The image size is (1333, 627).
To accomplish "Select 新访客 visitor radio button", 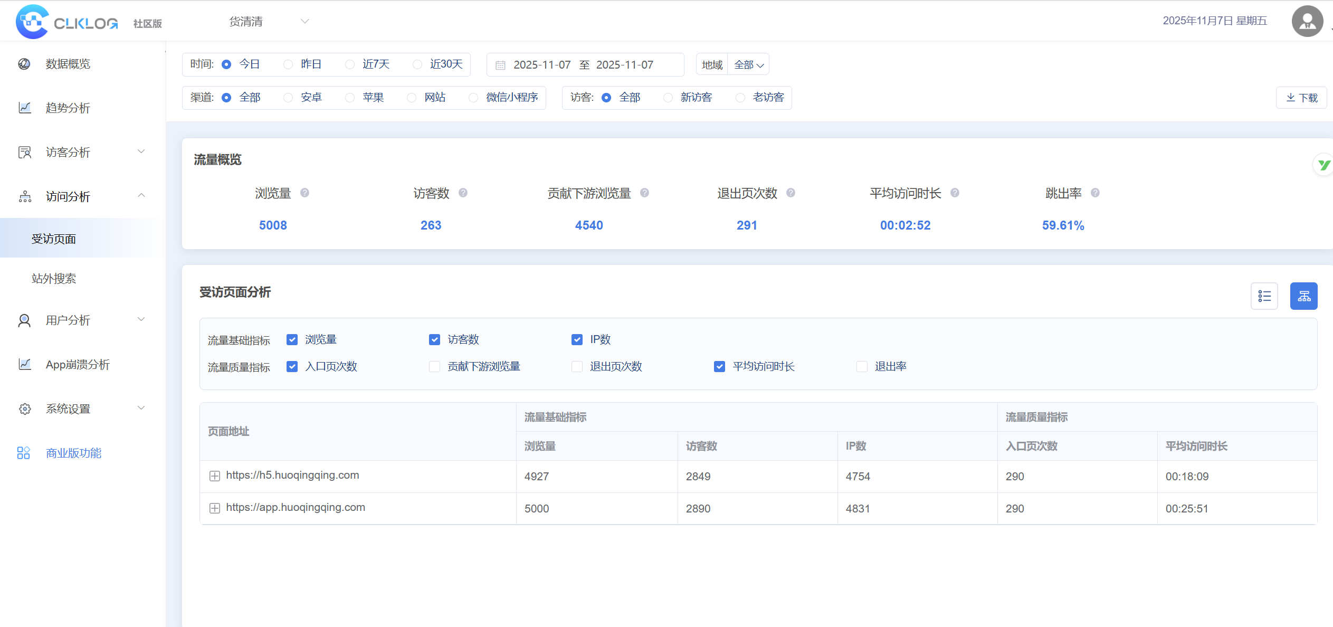I will (668, 98).
